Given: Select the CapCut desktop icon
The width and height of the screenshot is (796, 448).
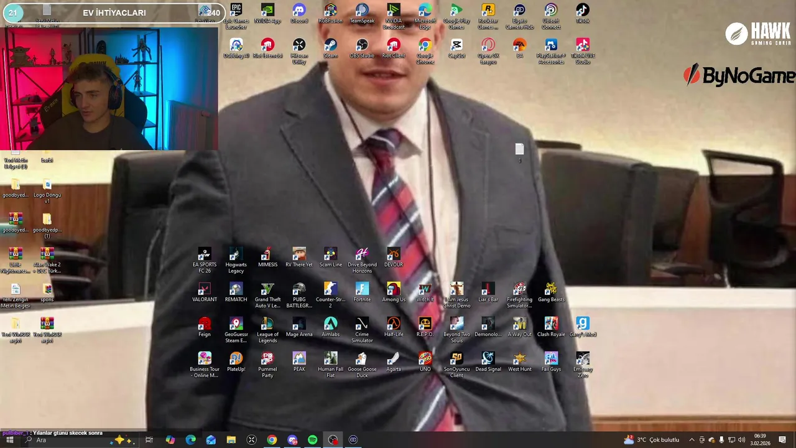Looking at the screenshot, I should (456, 48).
